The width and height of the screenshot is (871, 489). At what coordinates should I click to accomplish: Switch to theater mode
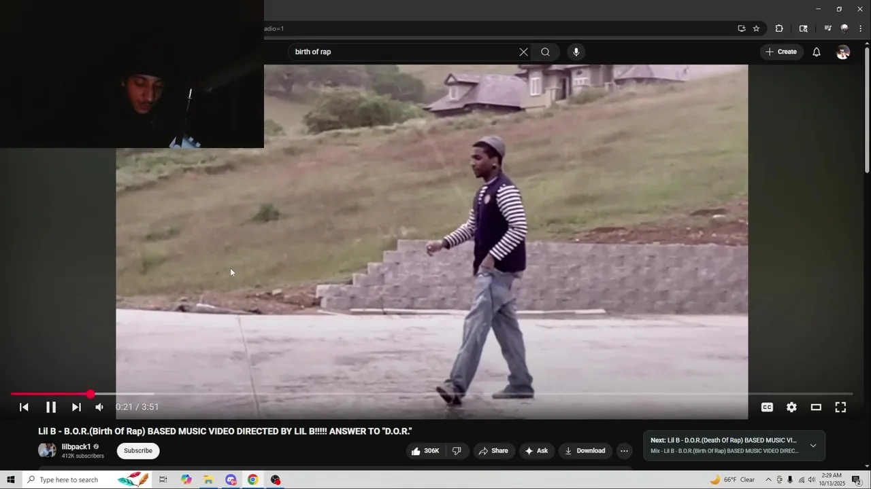tap(816, 407)
